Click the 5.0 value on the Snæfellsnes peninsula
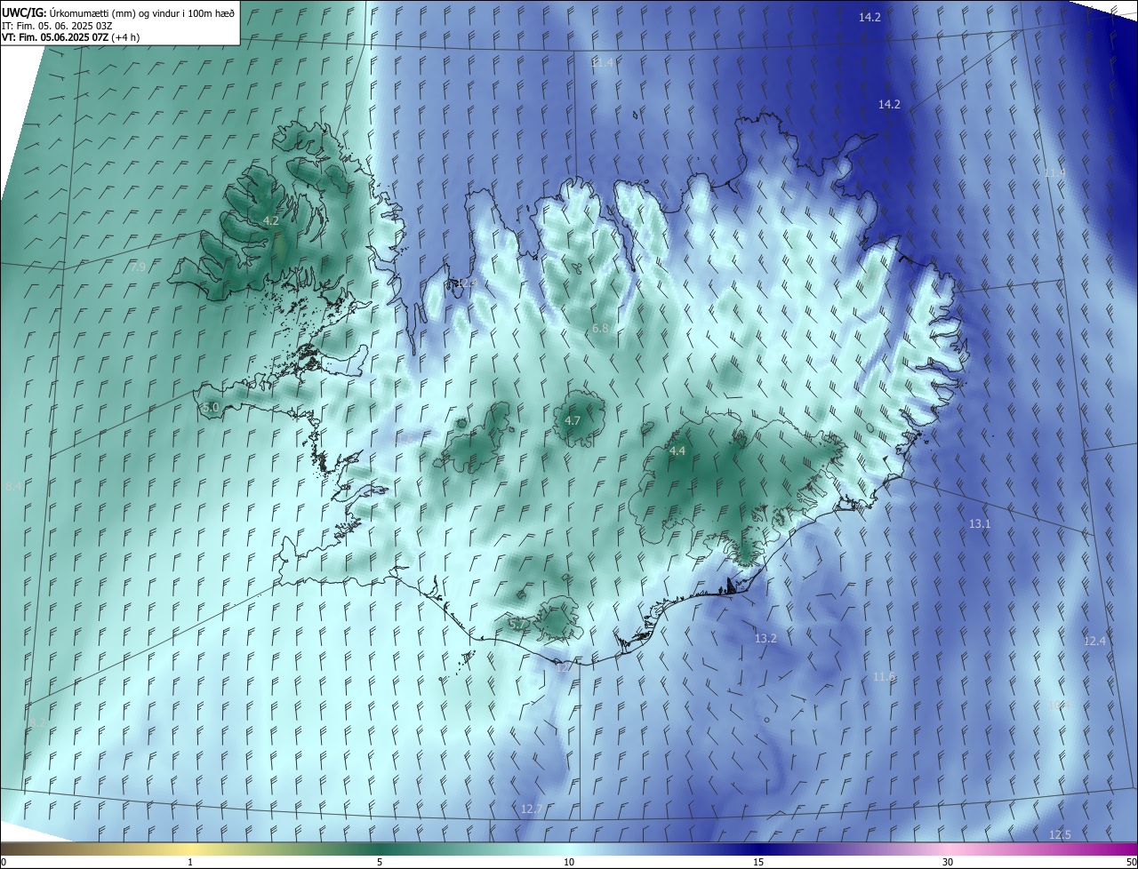 tap(211, 407)
